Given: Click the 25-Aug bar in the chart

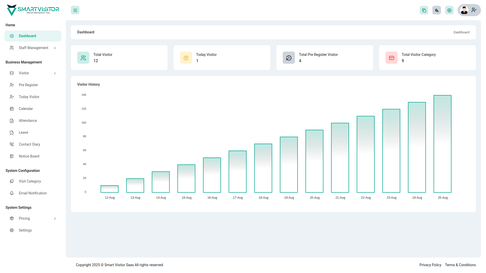Looking at the screenshot, I should pyautogui.click(x=442, y=144).
